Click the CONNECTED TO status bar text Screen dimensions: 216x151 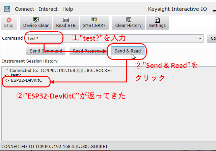click(x=55, y=147)
